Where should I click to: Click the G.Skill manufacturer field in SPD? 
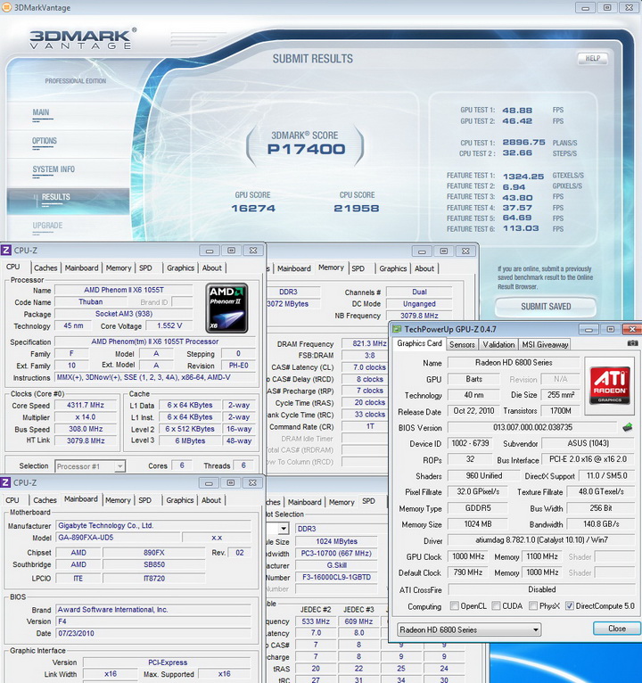(336, 565)
